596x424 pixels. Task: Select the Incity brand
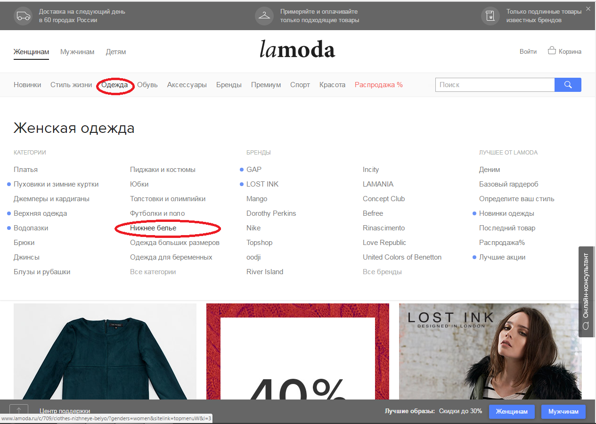click(371, 170)
